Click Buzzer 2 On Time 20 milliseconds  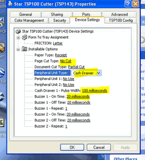(78, 114)
